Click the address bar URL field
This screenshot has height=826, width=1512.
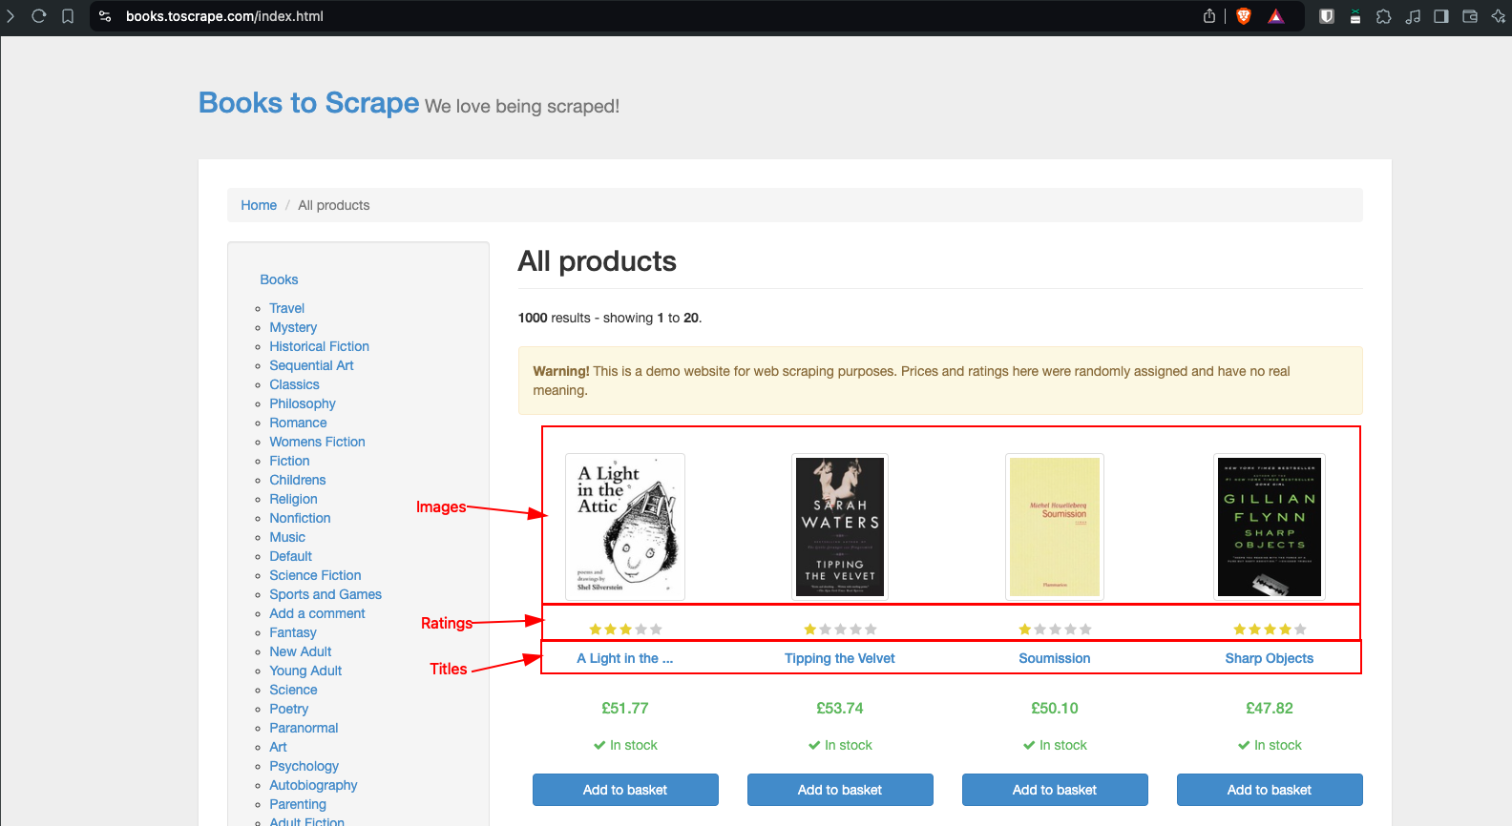[573, 16]
